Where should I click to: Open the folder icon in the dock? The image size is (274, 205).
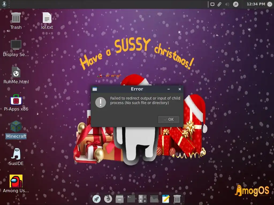(154, 199)
